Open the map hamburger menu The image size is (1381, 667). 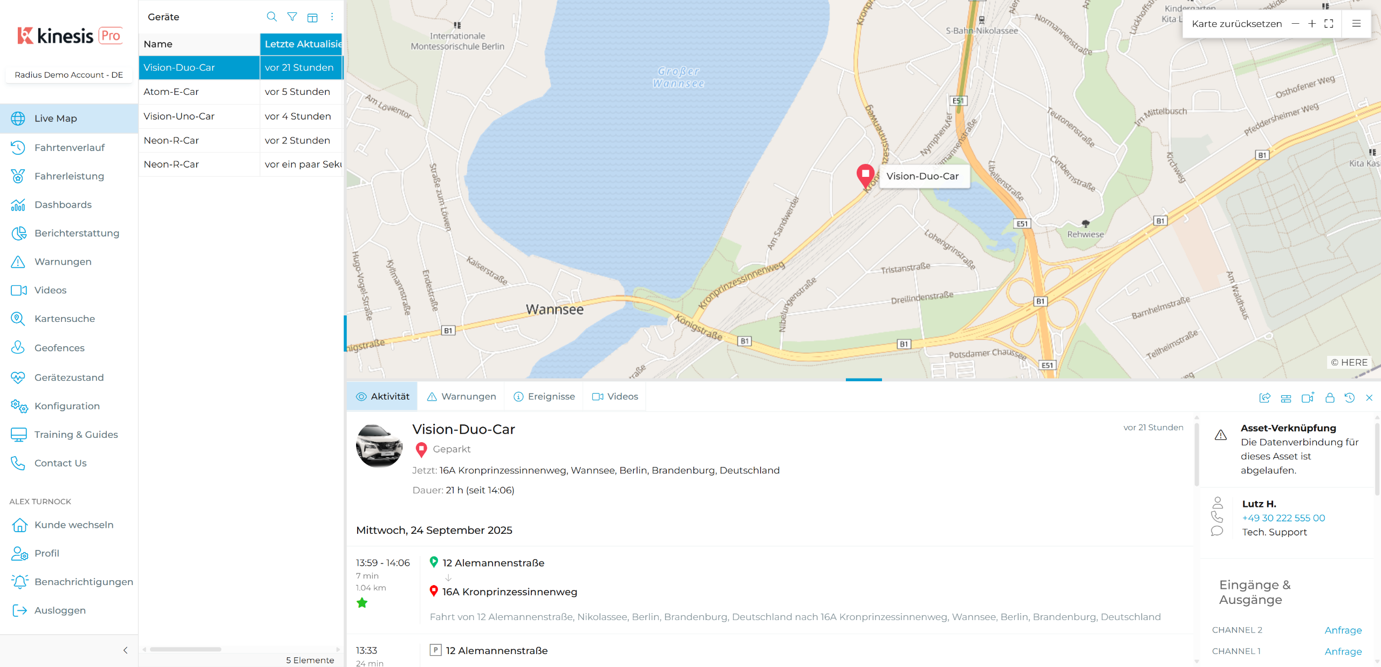1356,24
